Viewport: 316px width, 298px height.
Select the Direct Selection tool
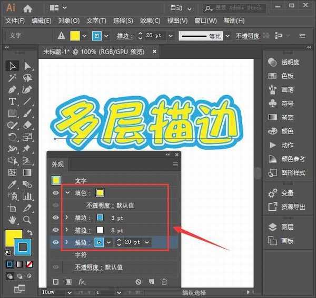pos(27,66)
